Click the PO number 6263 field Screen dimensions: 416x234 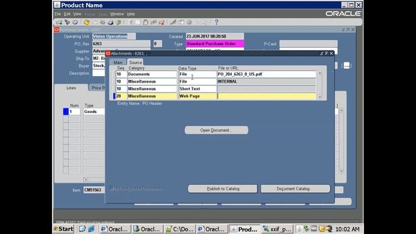coord(122,44)
